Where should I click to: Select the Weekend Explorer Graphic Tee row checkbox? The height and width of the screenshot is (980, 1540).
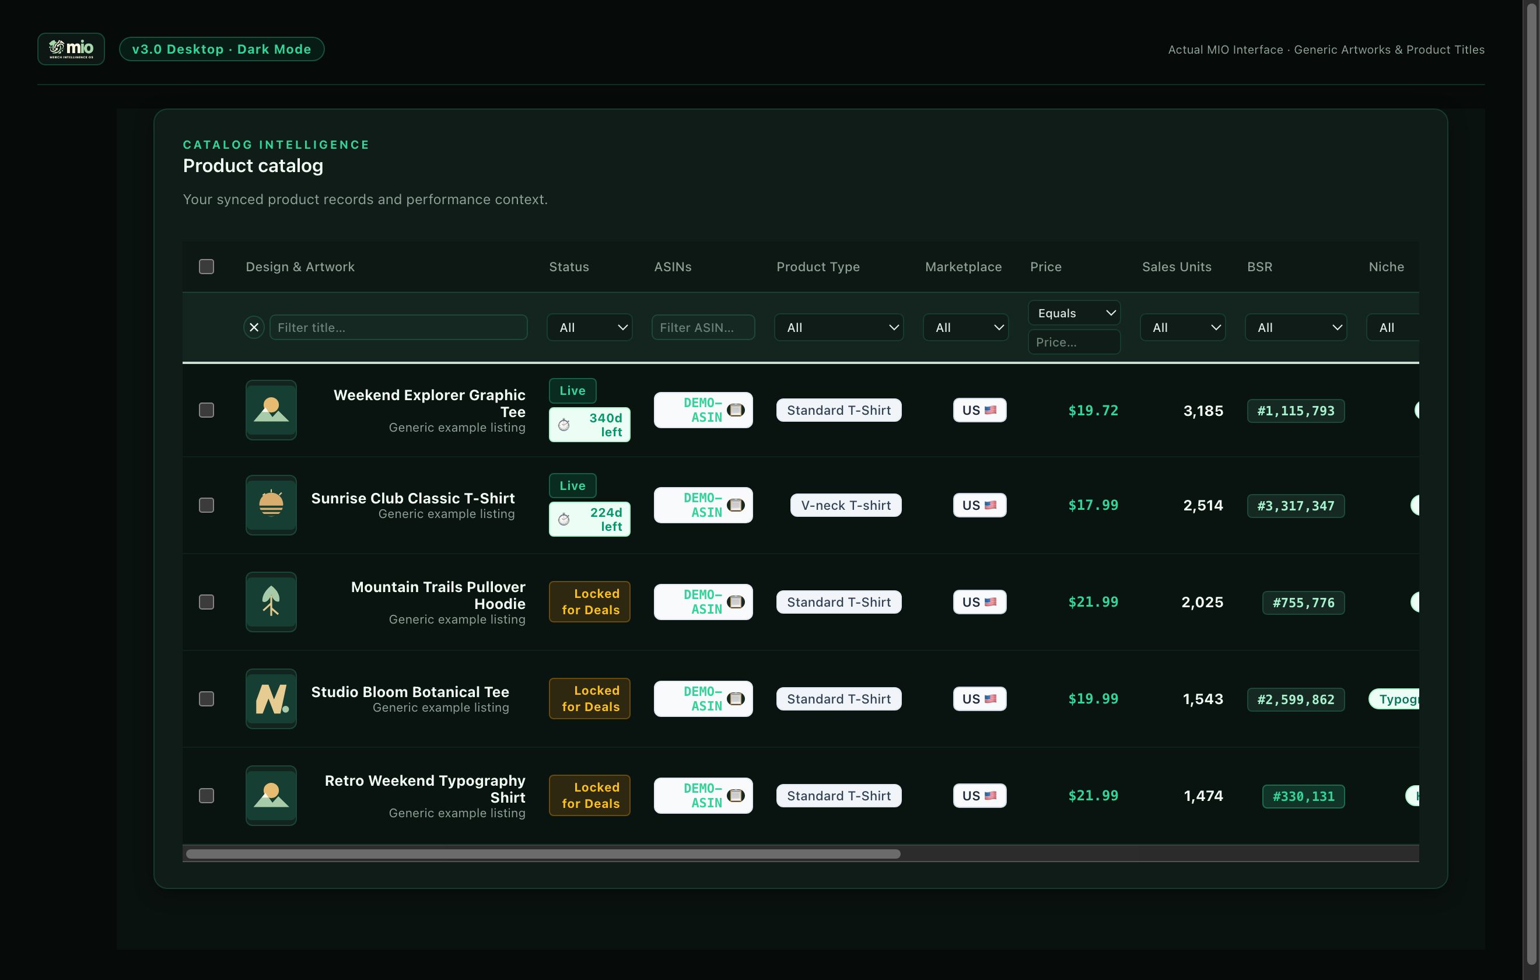(x=206, y=410)
